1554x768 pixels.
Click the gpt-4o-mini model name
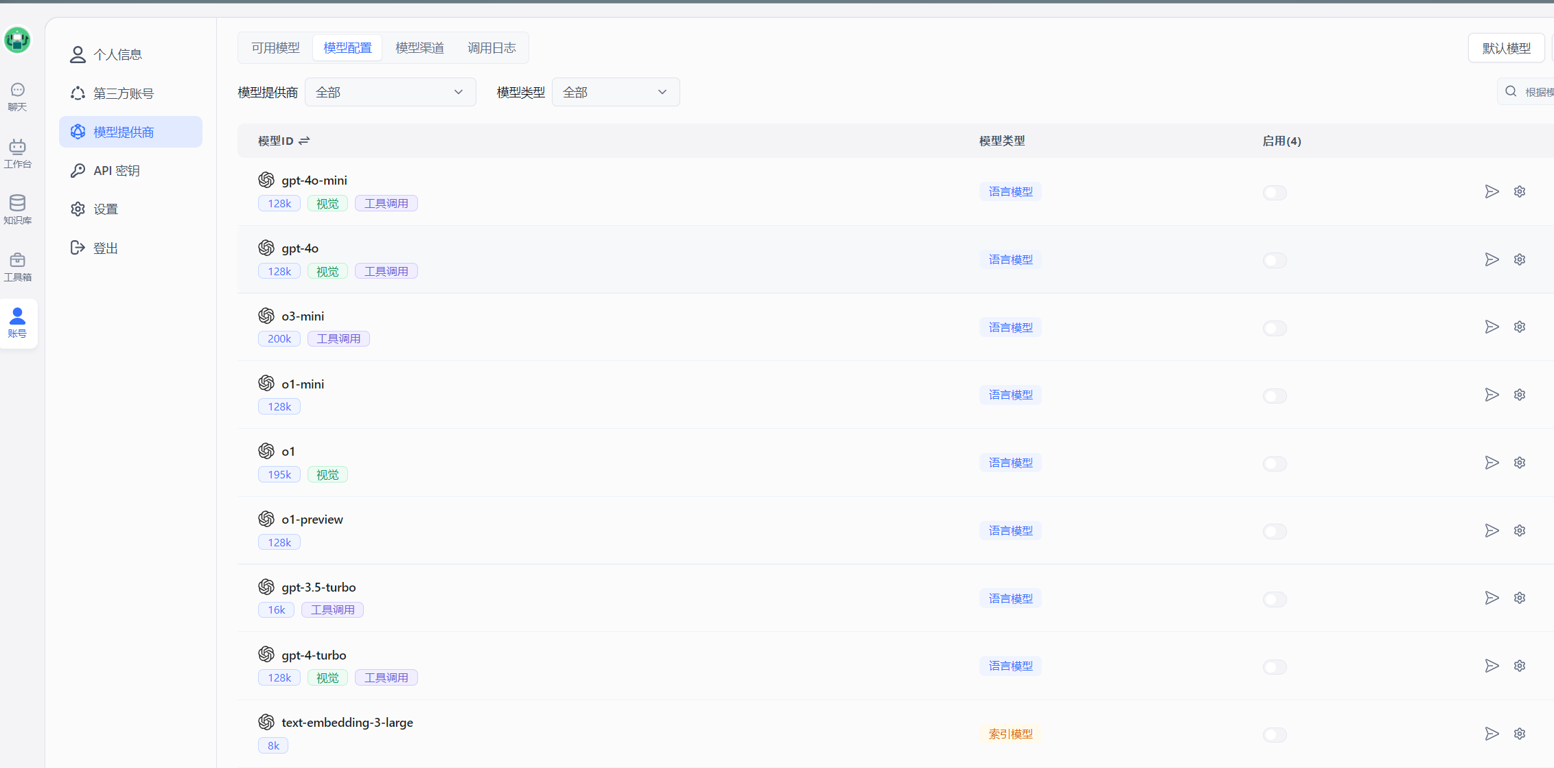[314, 181]
